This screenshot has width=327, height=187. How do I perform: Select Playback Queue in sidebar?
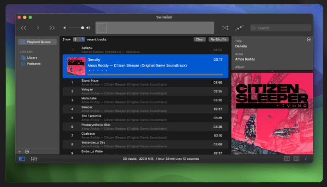pyautogui.click(x=37, y=42)
